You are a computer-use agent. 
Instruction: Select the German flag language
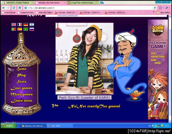(26, 25)
